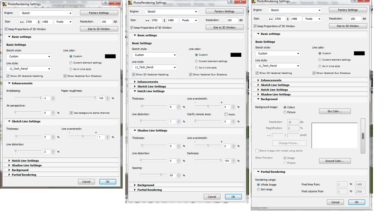This screenshot has width=387, height=218.
Task: Click Size to 3D Window in left dialog
Action: tap(99, 29)
